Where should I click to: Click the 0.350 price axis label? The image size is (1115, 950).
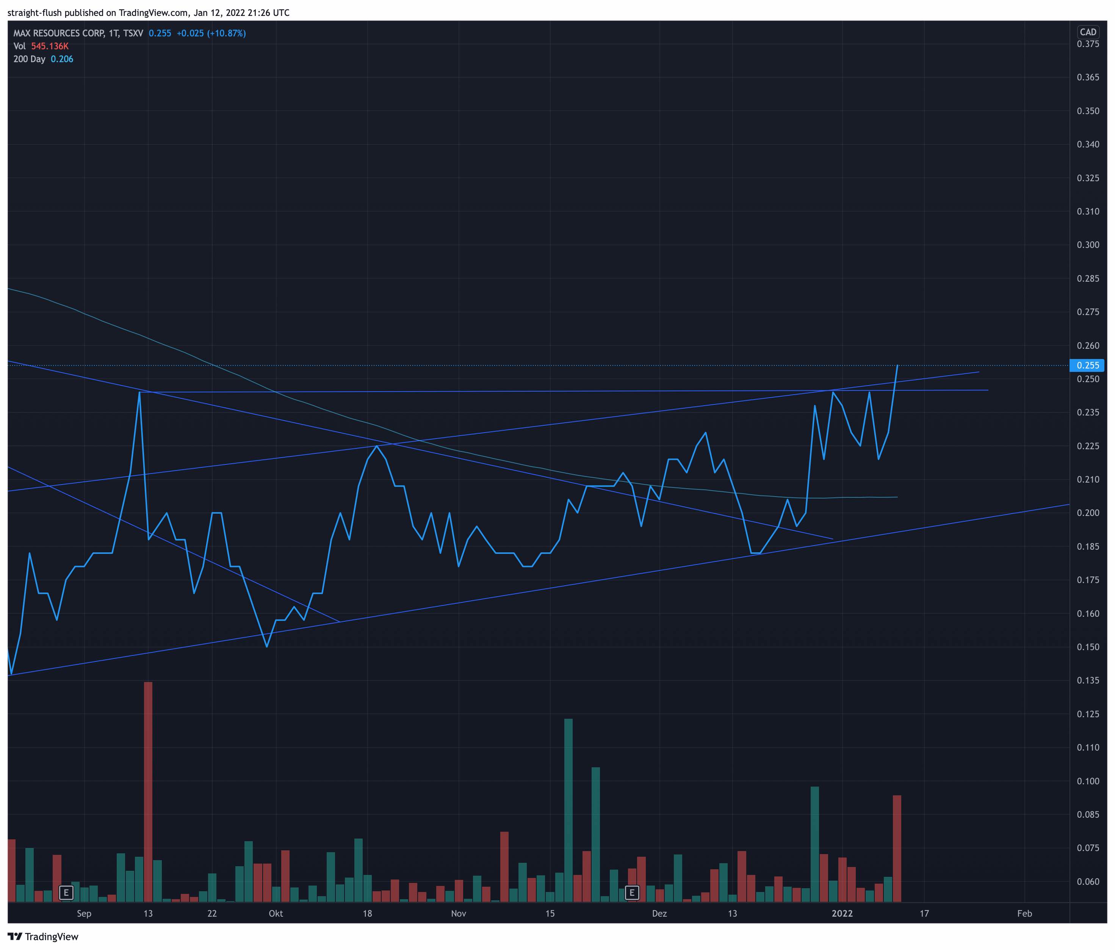(x=1088, y=111)
